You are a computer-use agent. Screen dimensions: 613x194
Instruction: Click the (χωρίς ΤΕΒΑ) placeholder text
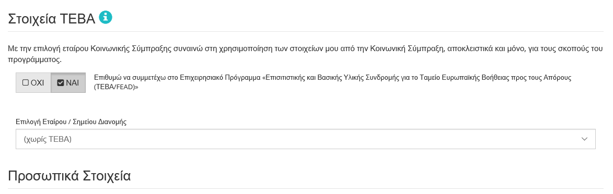[x=48, y=139]
